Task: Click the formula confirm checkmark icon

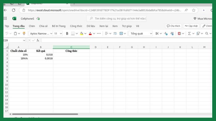Action: click(x=33, y=40)
